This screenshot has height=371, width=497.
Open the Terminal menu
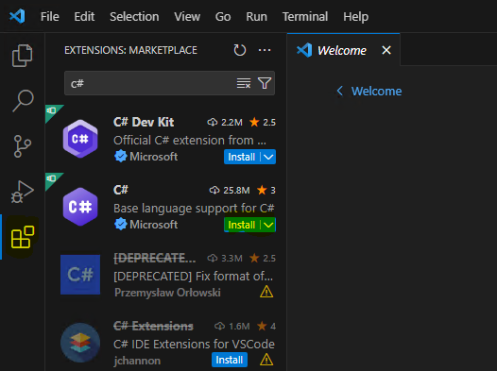point(305,16)
